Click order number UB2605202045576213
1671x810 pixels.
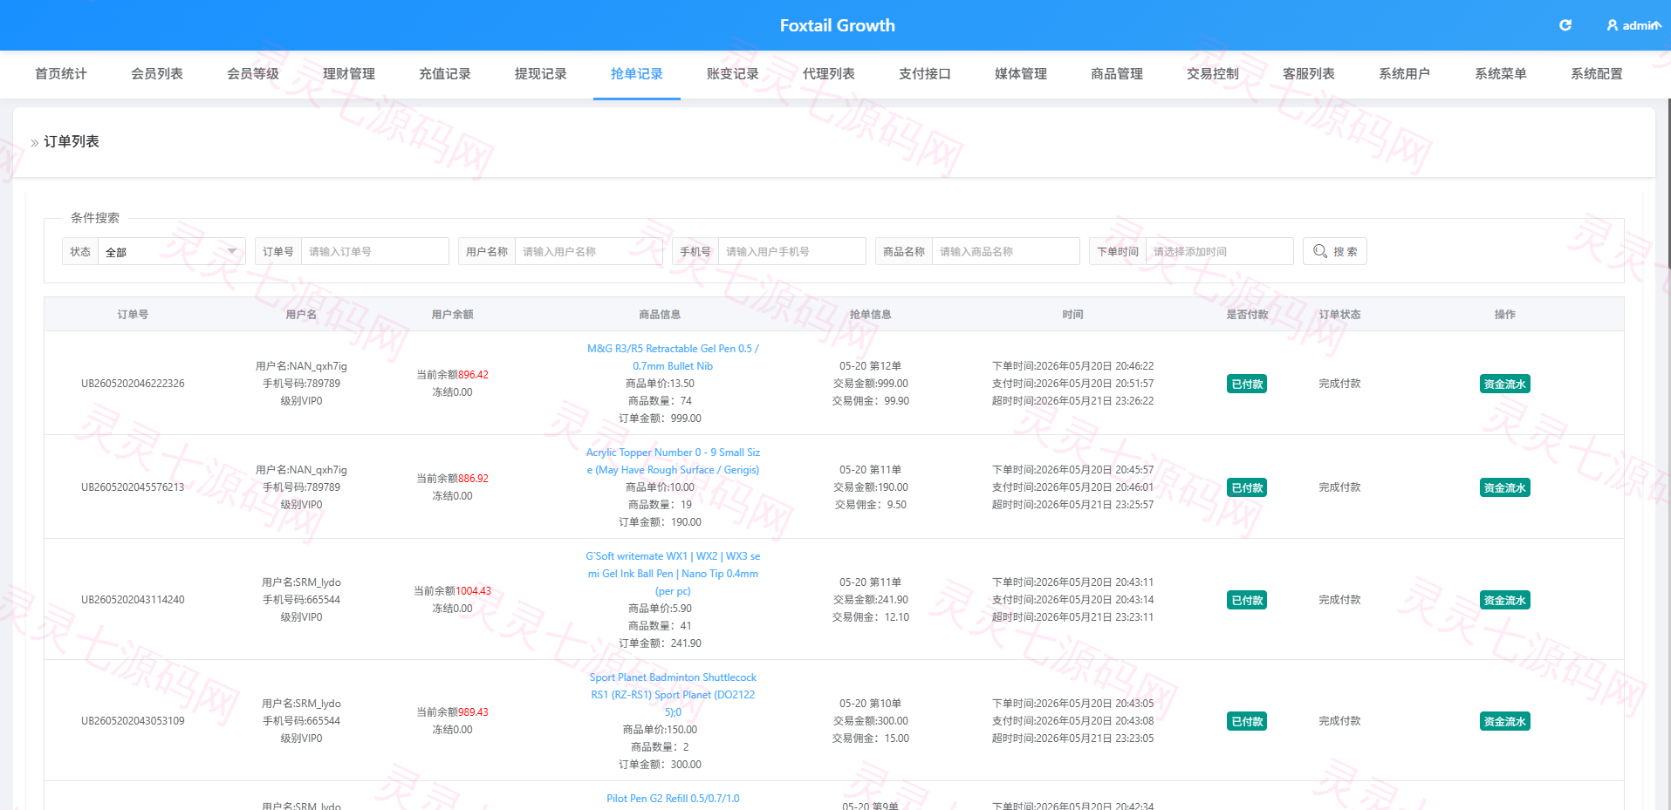133,487
